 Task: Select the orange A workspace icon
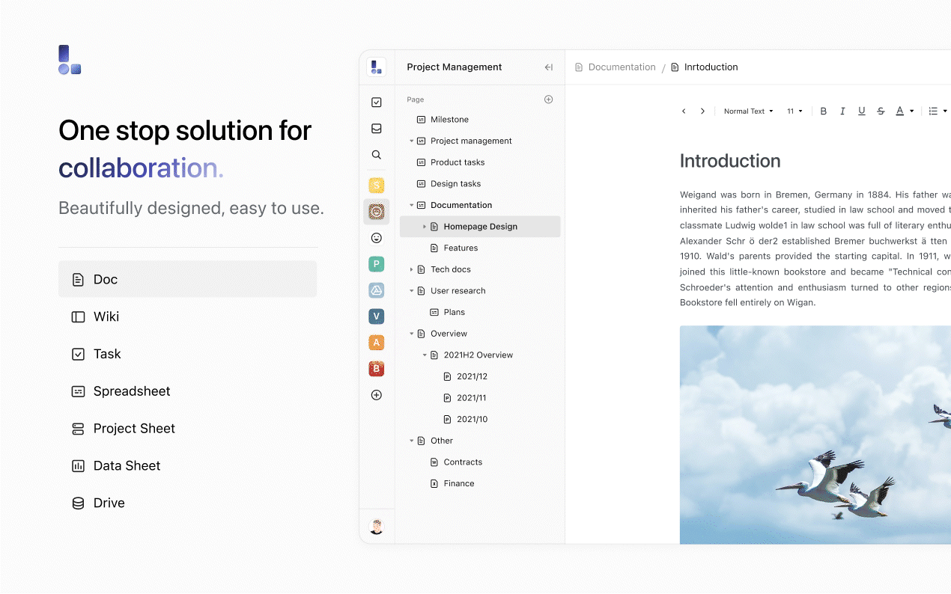pyautogui.click(x=377, y=343)
